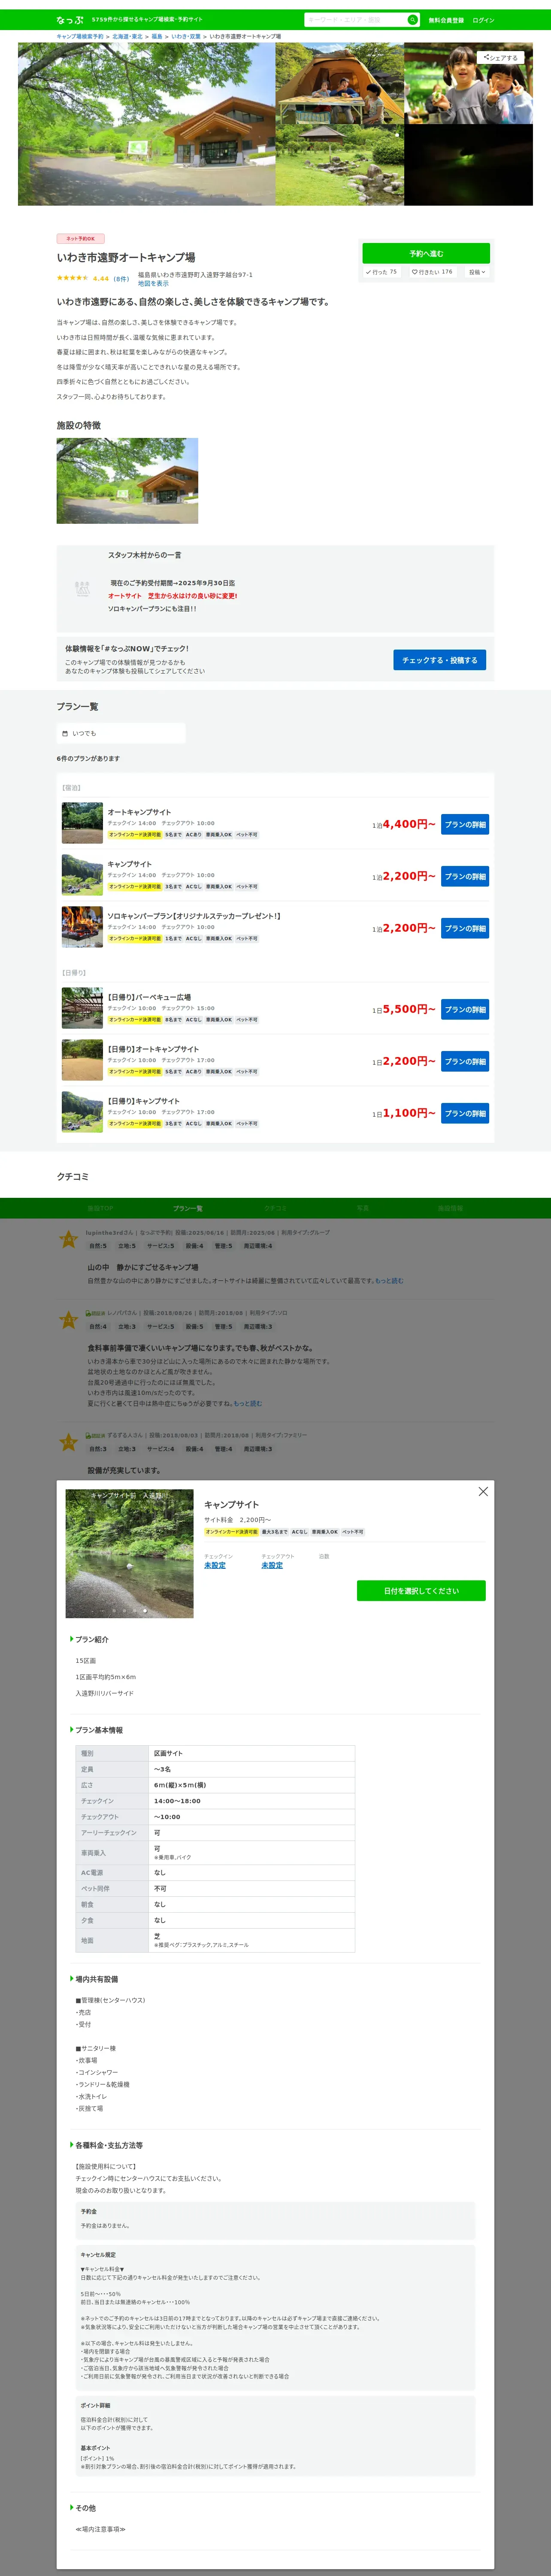Open the いわき・双葉 breadcrumb link
551x2576 pixels.
(186, 36)
